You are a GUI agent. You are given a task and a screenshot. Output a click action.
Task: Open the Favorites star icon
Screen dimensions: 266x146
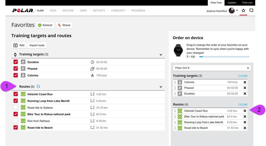point(243,10)
